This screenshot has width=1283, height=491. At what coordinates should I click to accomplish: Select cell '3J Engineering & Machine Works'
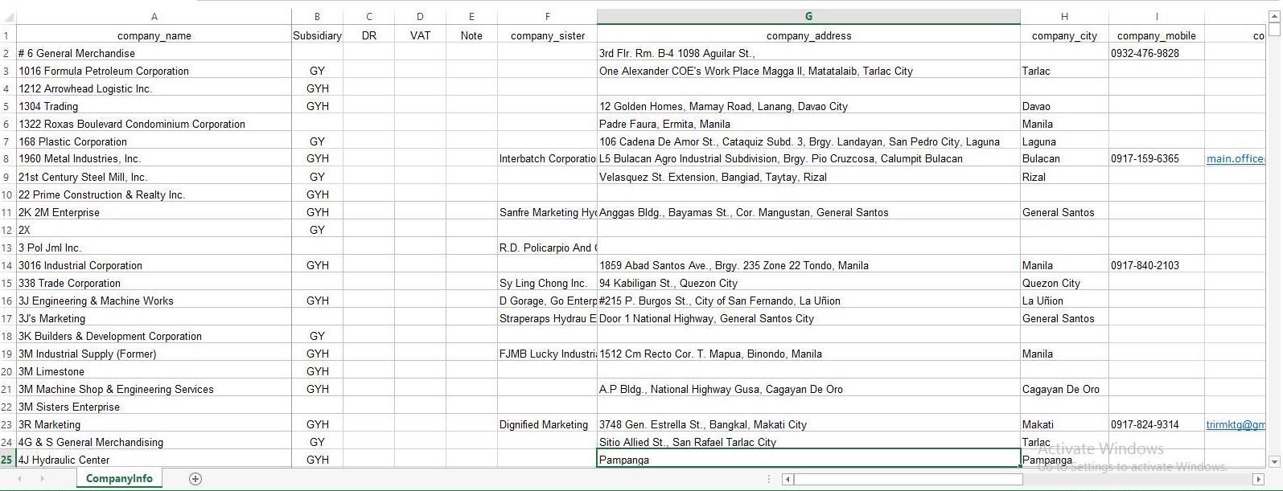(x=154, y=301)
